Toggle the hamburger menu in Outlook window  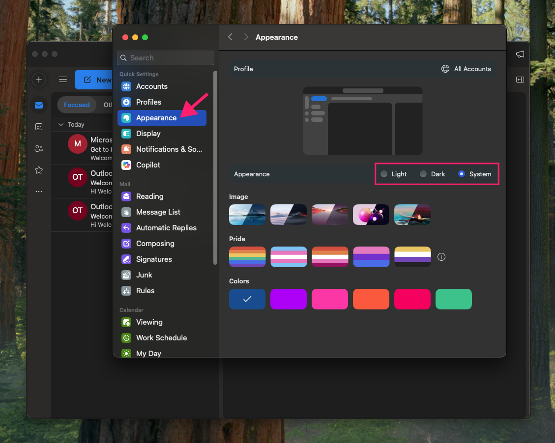(63, 80)
